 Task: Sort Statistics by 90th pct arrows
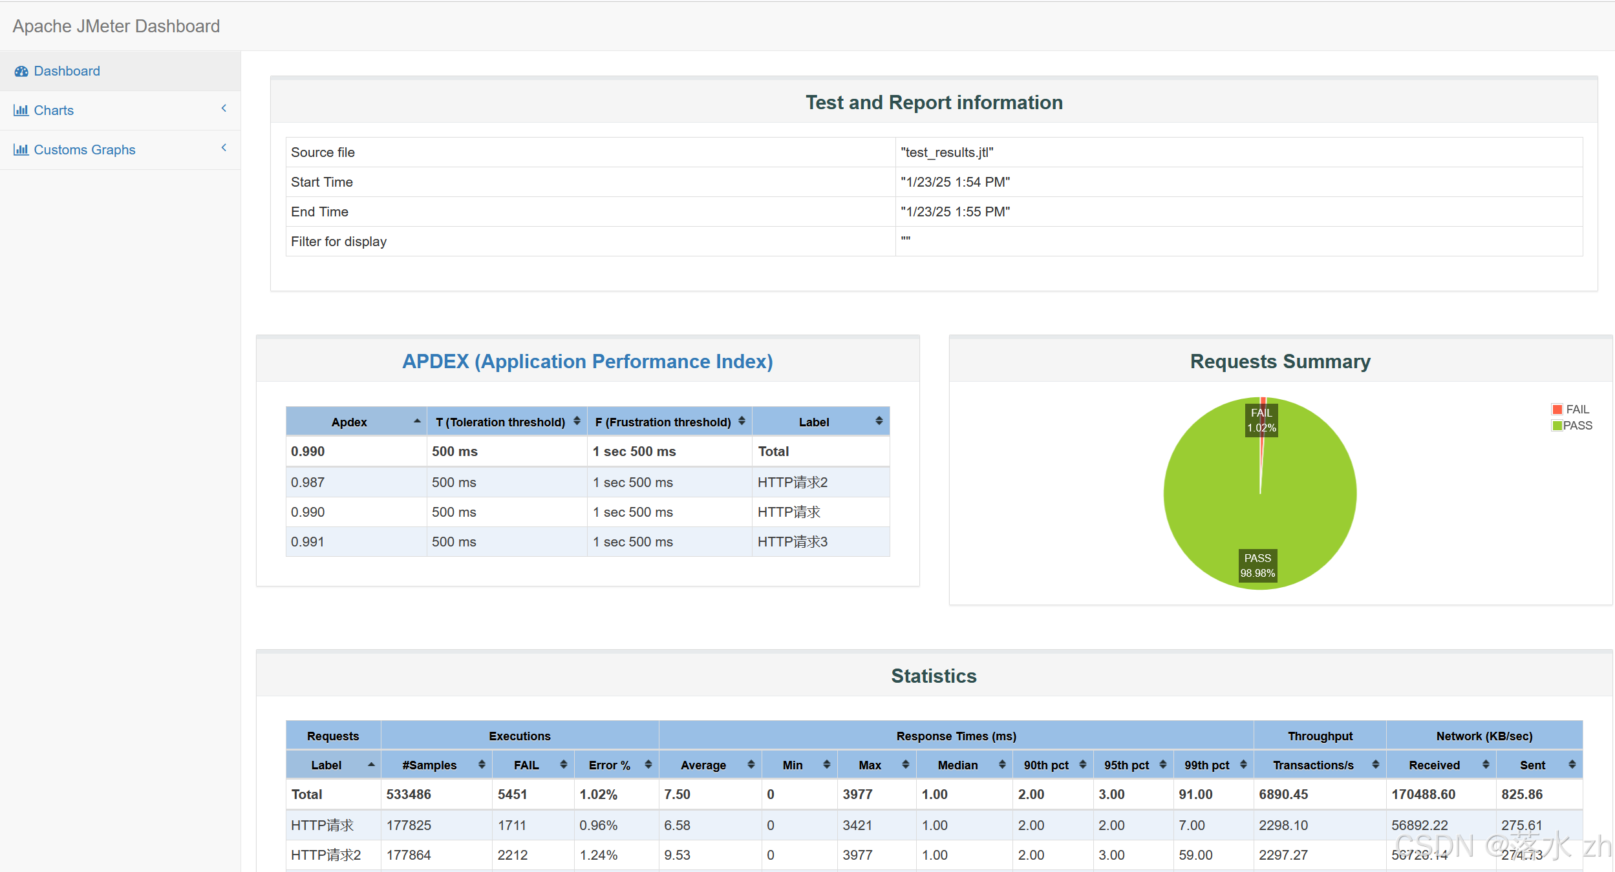point(1082,765)
